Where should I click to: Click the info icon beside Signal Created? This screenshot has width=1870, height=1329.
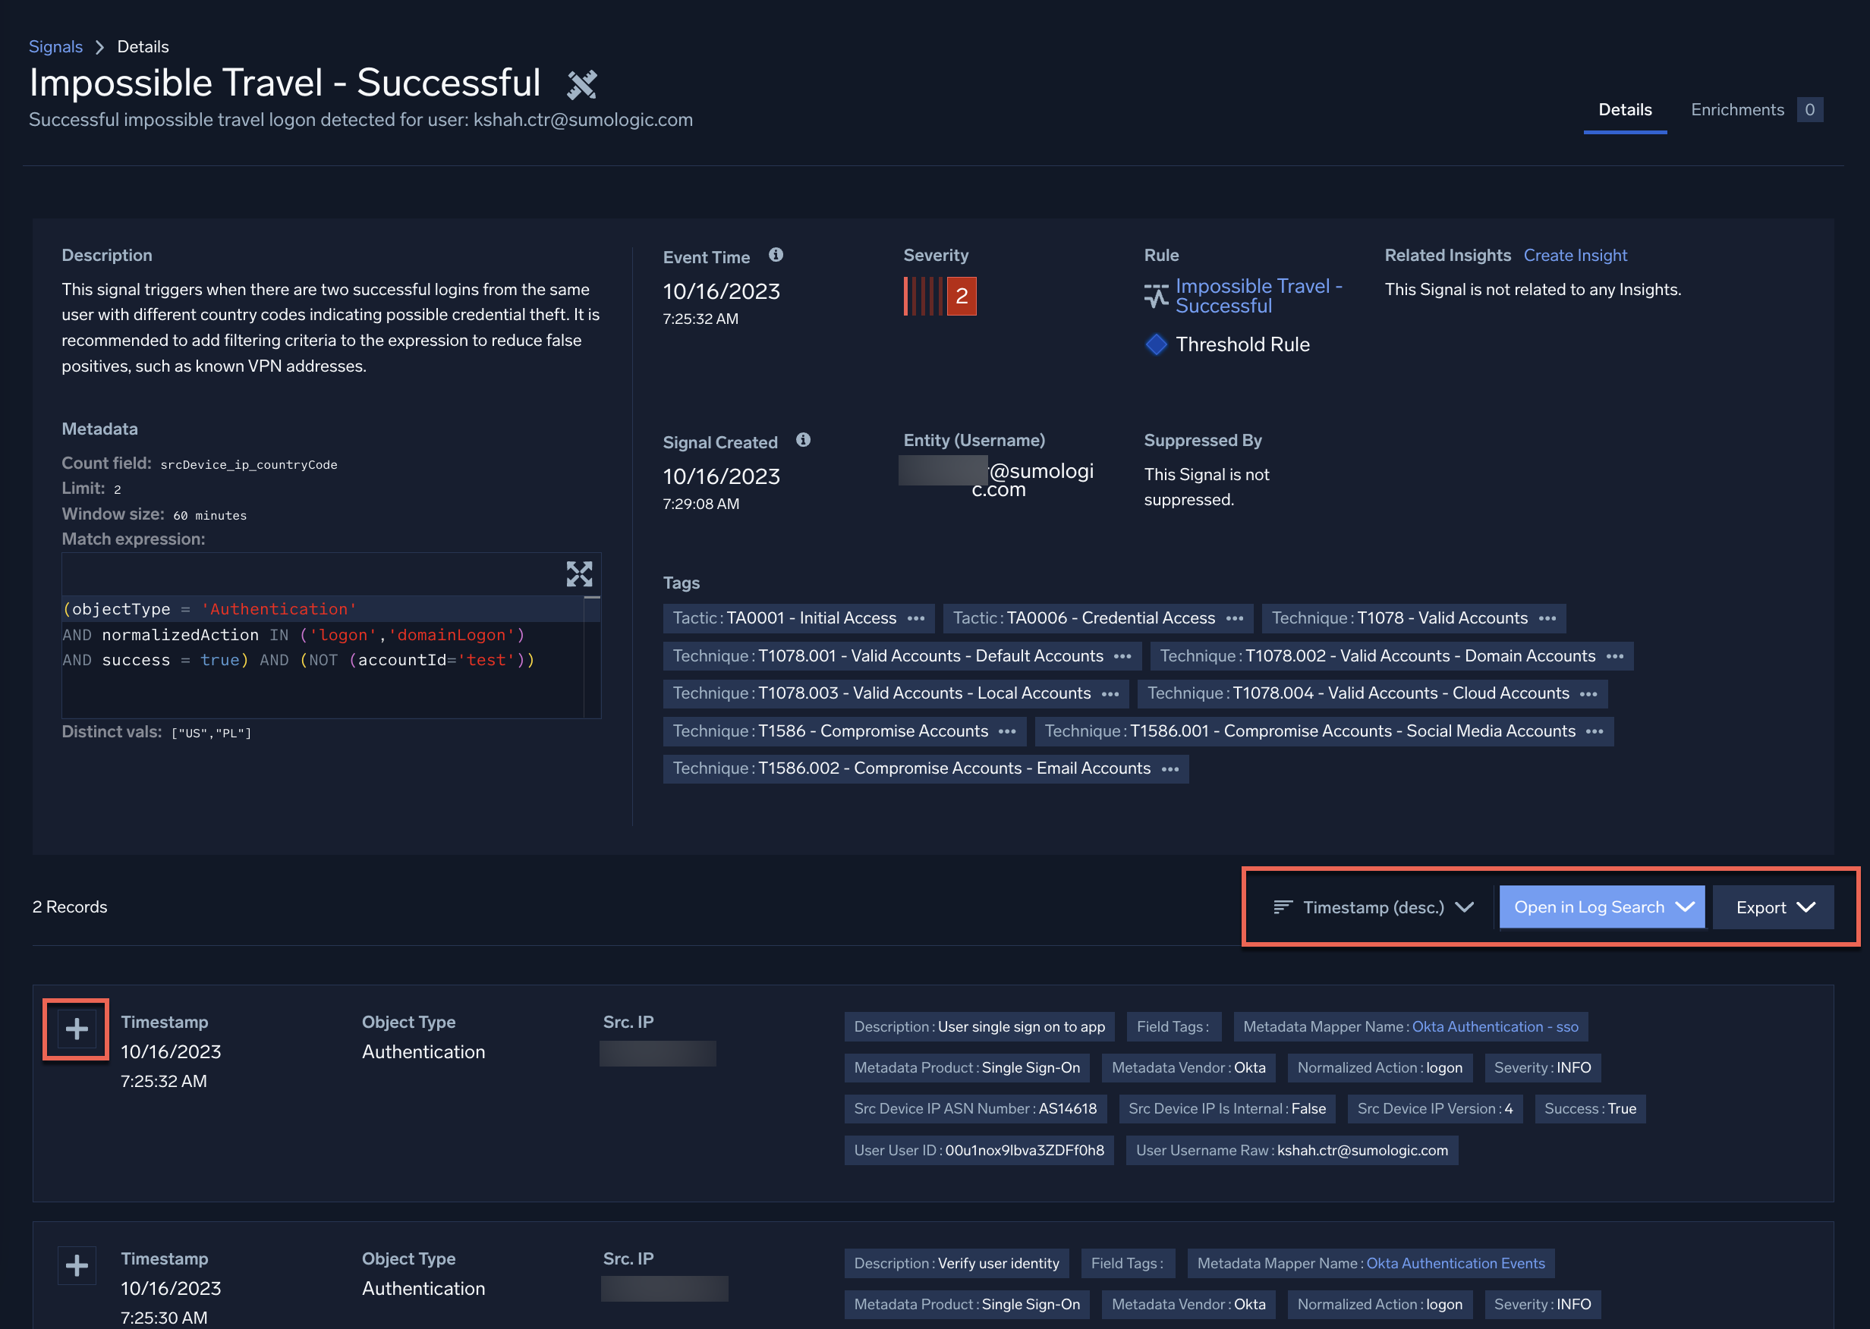tap(803, 439)
